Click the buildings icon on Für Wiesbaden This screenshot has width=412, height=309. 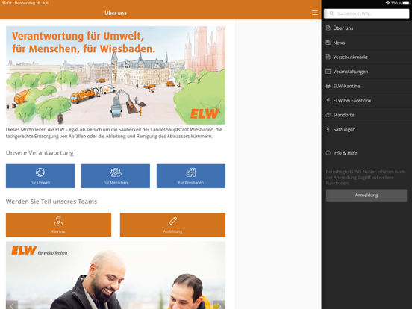coord(191,172)
